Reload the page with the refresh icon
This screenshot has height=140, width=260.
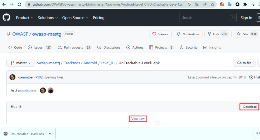[19, 4]
